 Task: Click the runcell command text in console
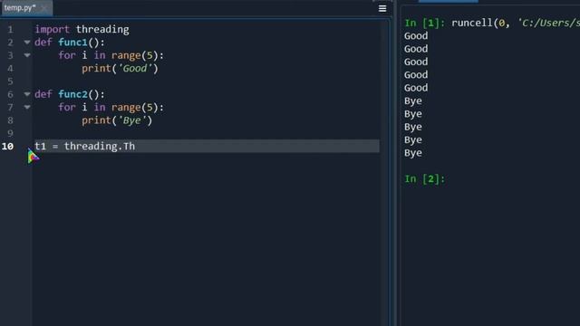tap(516, 23)
